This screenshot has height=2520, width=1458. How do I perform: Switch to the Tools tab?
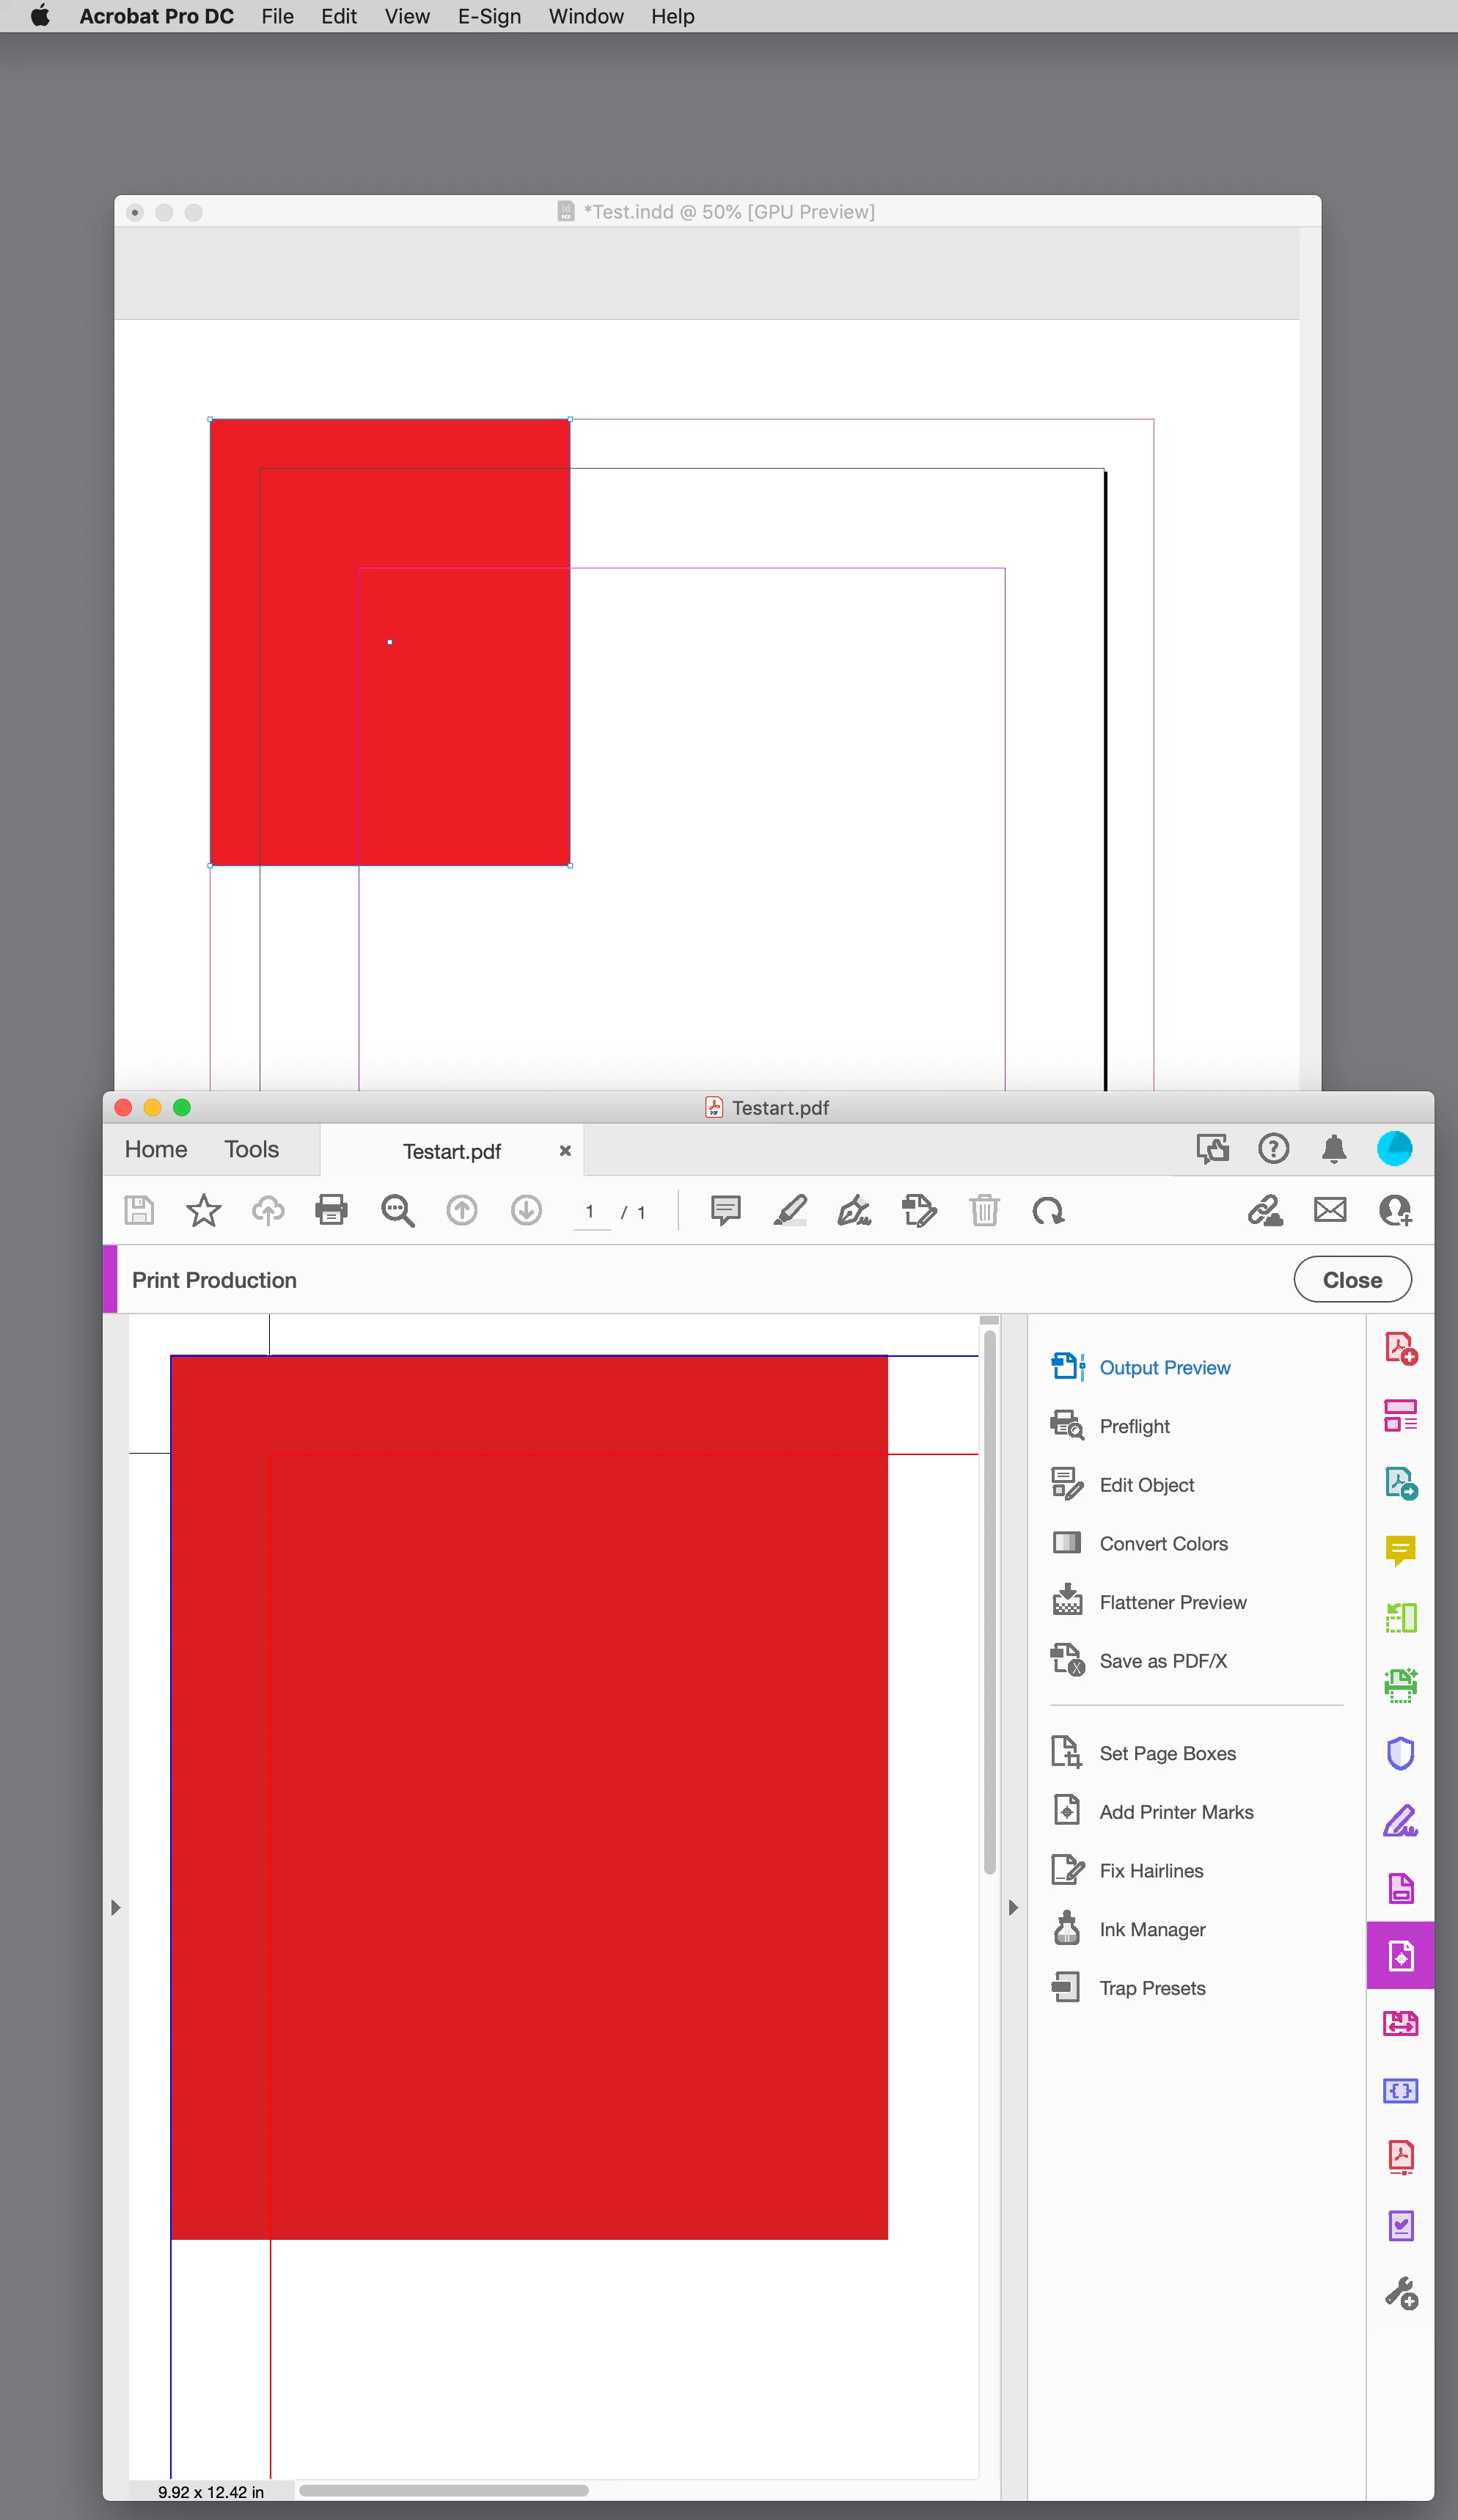(251, 1149)
